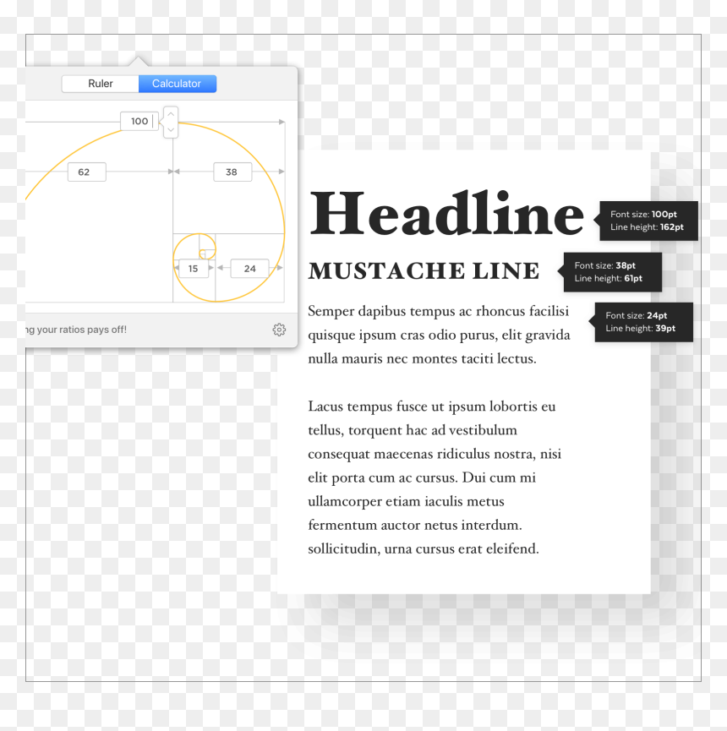The width and height of the screenshot is (727, 731).
Task: Click the 'your ratios pays off!' status text
Action: coord(82,330)
